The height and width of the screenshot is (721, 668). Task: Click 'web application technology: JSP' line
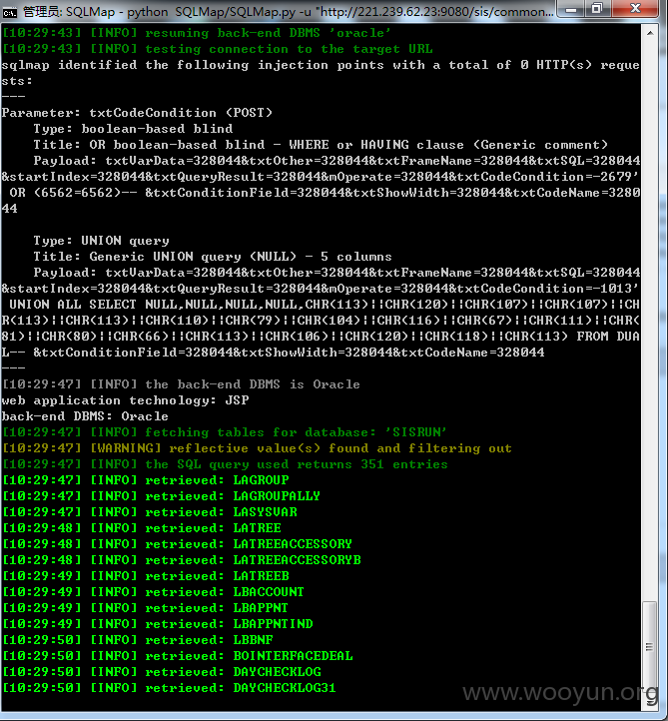(125, 400)
